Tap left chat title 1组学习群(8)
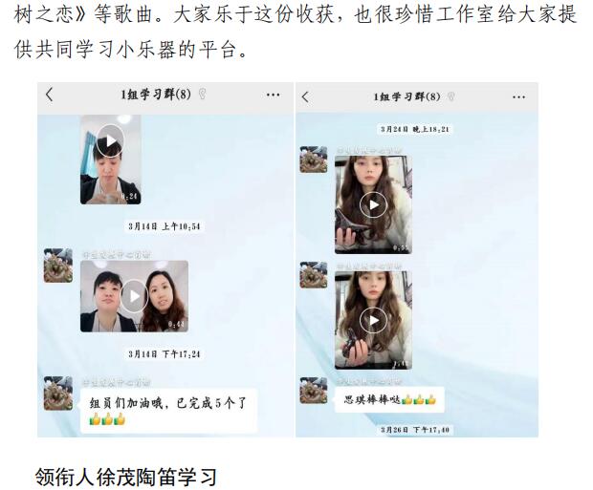The width and height of the screenshot is (593, 490). point(156,94)
